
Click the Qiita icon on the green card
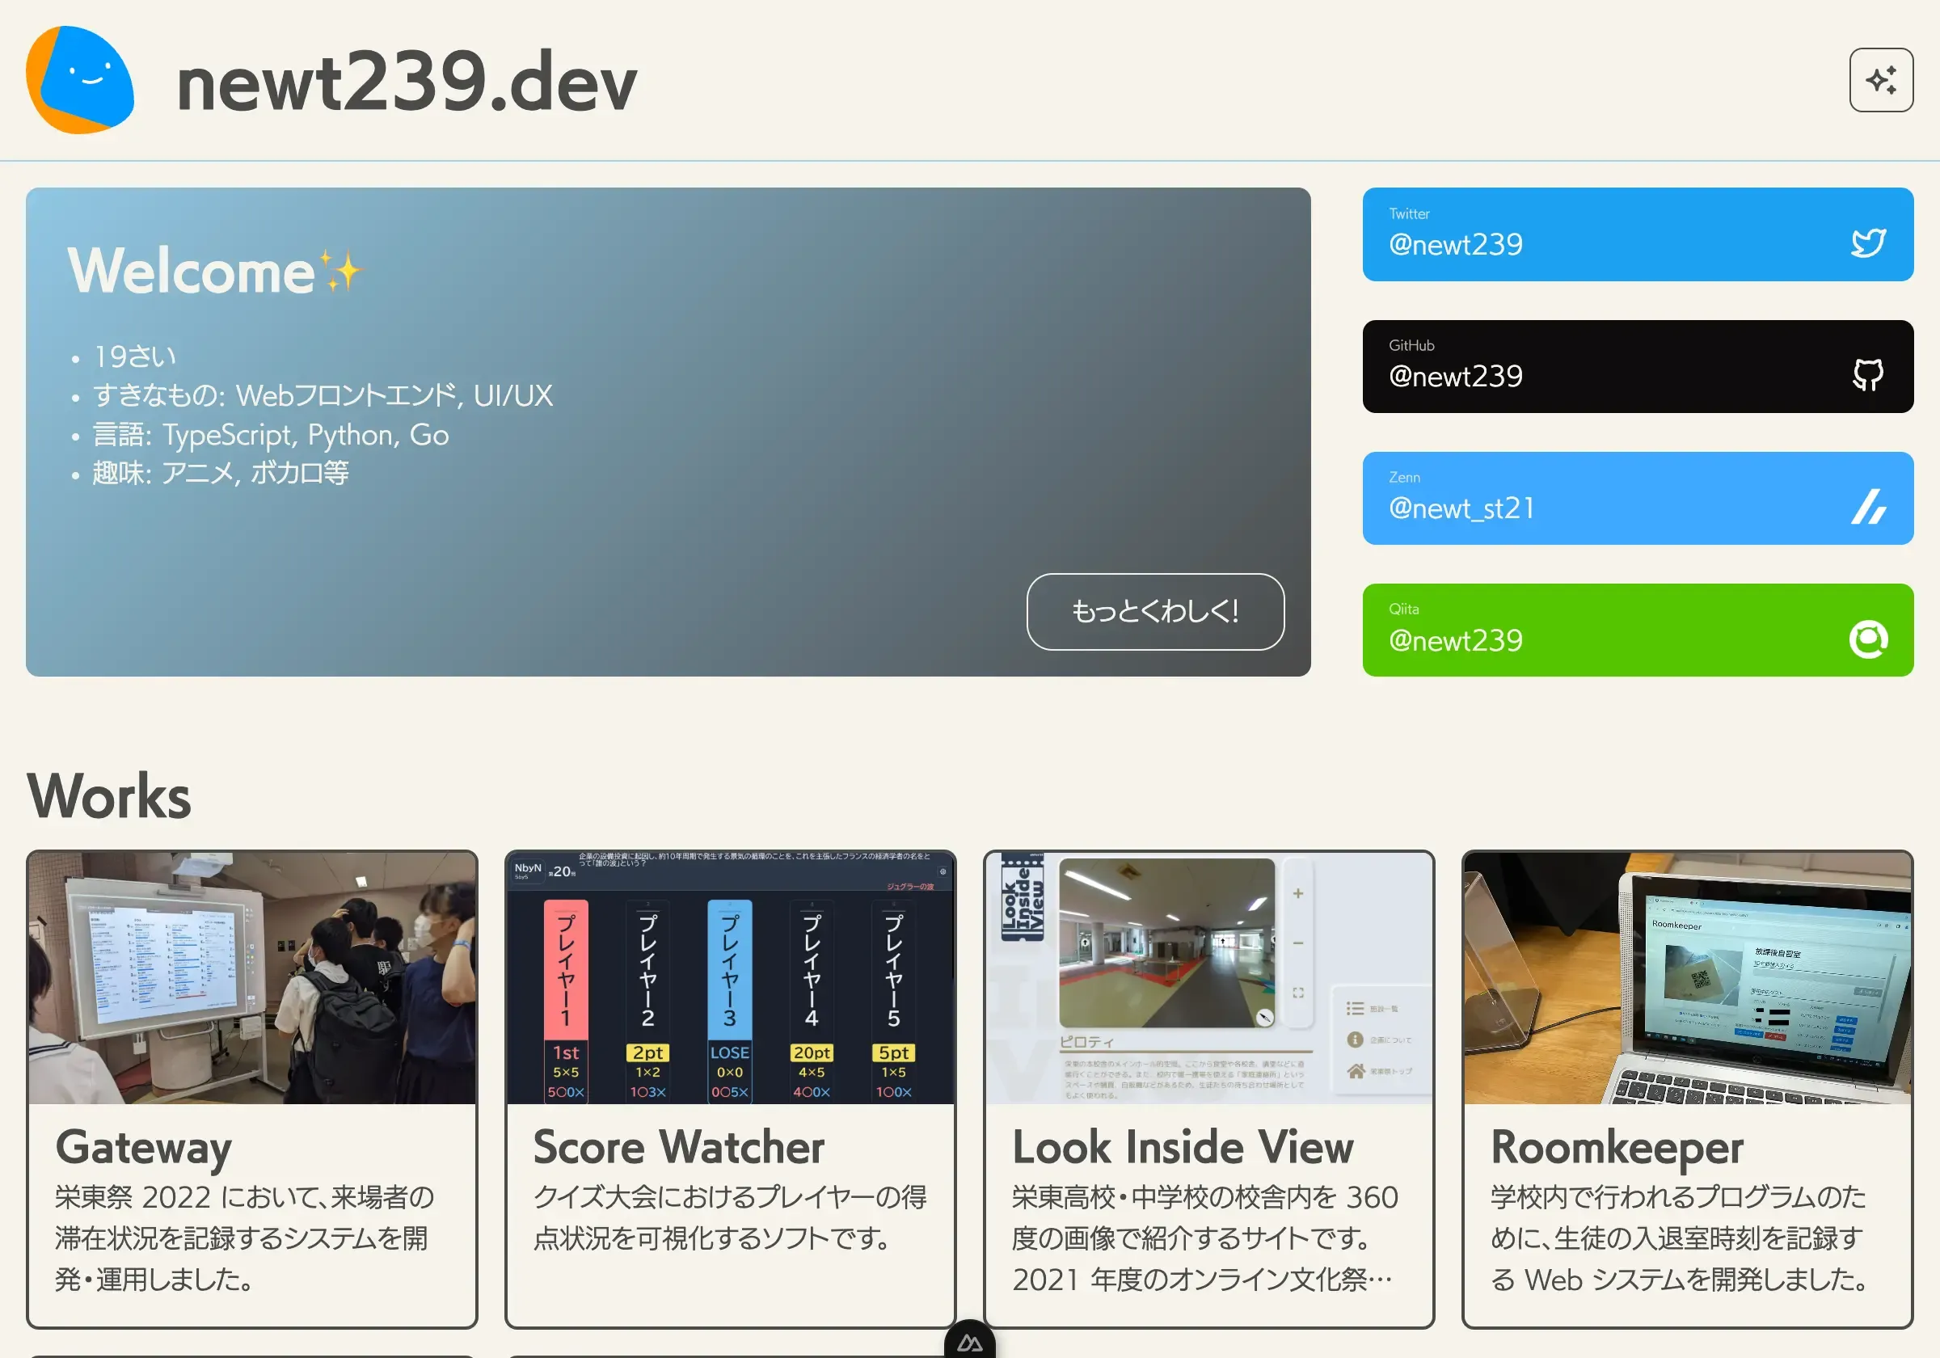[1870, 640]
